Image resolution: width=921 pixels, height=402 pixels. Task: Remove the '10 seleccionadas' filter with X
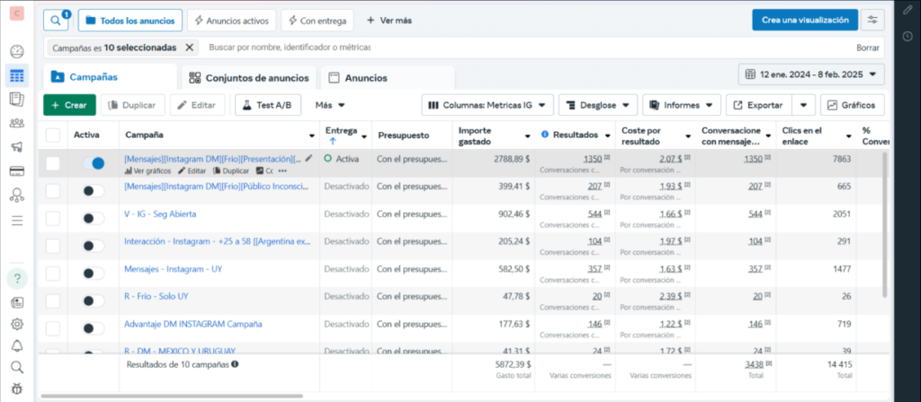click(x=189, y=48)
